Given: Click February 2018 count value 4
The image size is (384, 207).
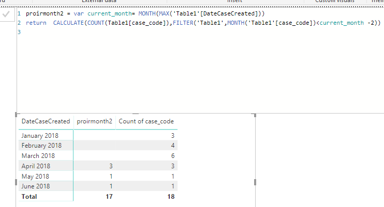Looking at the screenshot, I should coord(173,146).
